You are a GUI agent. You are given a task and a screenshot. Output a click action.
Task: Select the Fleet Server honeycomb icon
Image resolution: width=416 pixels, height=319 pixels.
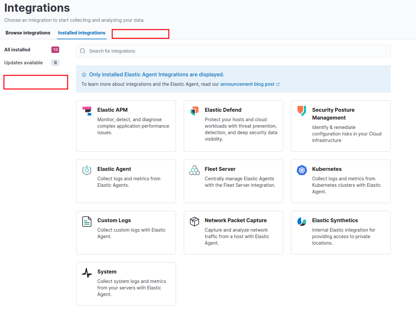click(194, 170)
